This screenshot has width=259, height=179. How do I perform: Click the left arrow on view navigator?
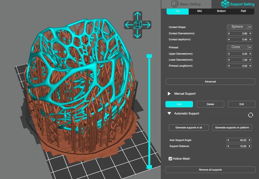(128, 25)
